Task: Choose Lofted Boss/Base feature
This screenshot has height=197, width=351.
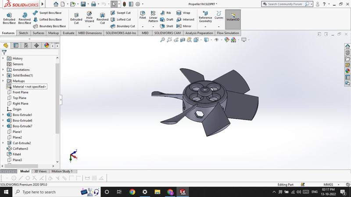Action: tap(47, 20)
